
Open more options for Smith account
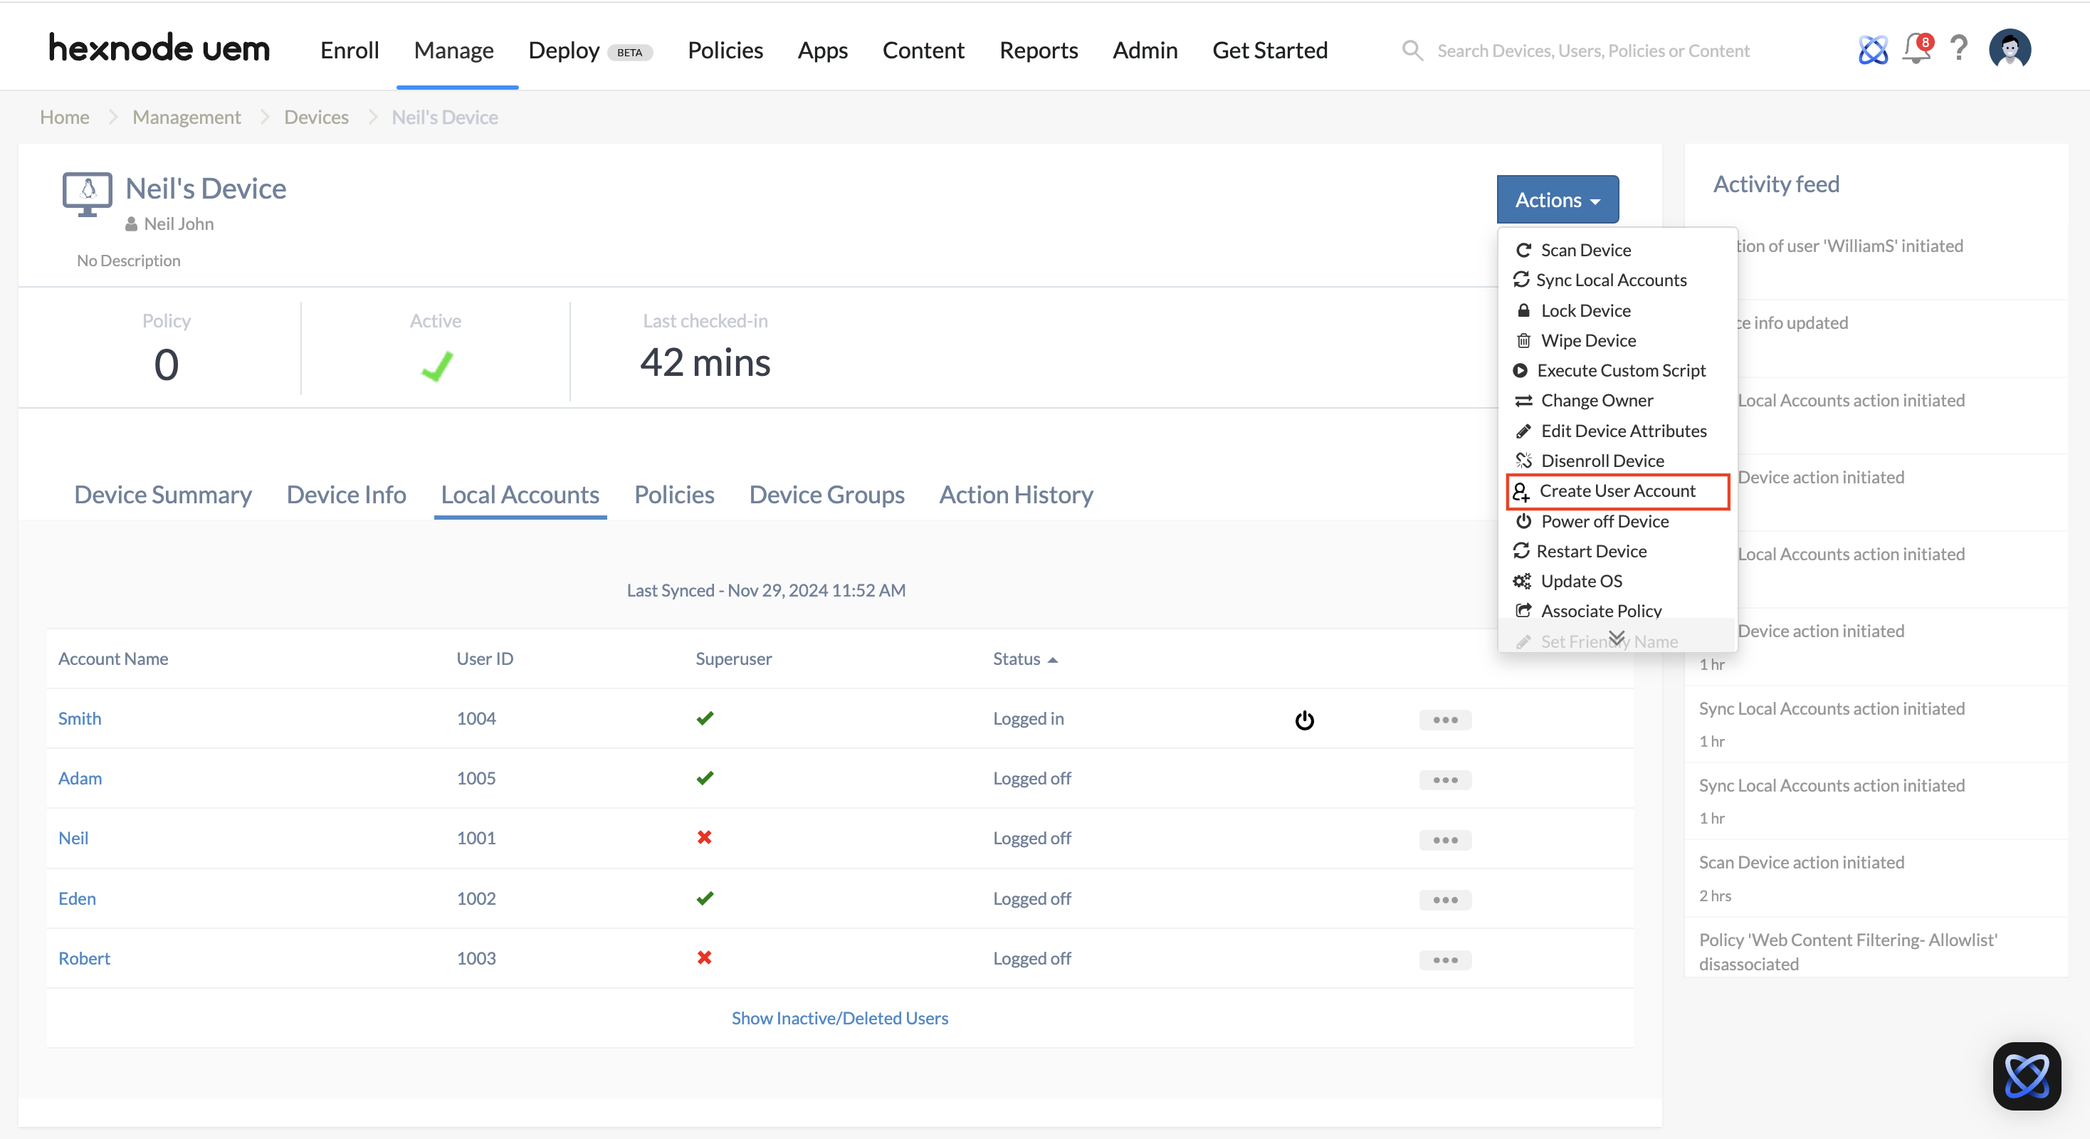(1445, 720)
